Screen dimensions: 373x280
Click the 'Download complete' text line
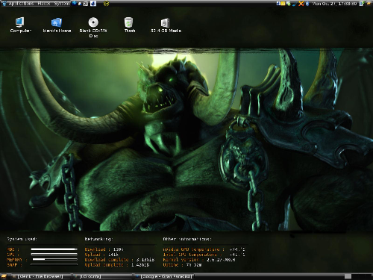(119, 260)
